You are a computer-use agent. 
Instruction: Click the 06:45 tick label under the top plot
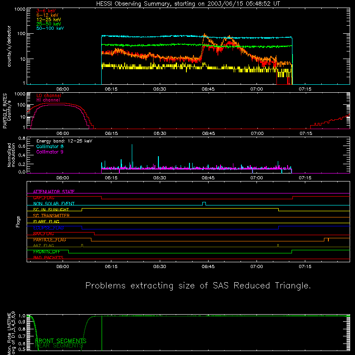tap(208, 89)
